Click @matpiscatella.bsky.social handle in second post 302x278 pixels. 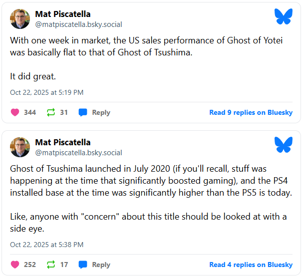[78, 153]
